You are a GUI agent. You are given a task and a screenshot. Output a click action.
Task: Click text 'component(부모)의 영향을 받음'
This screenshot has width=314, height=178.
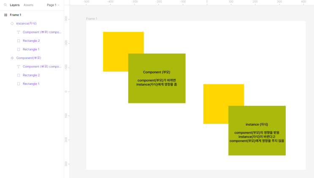click(257, 132)
